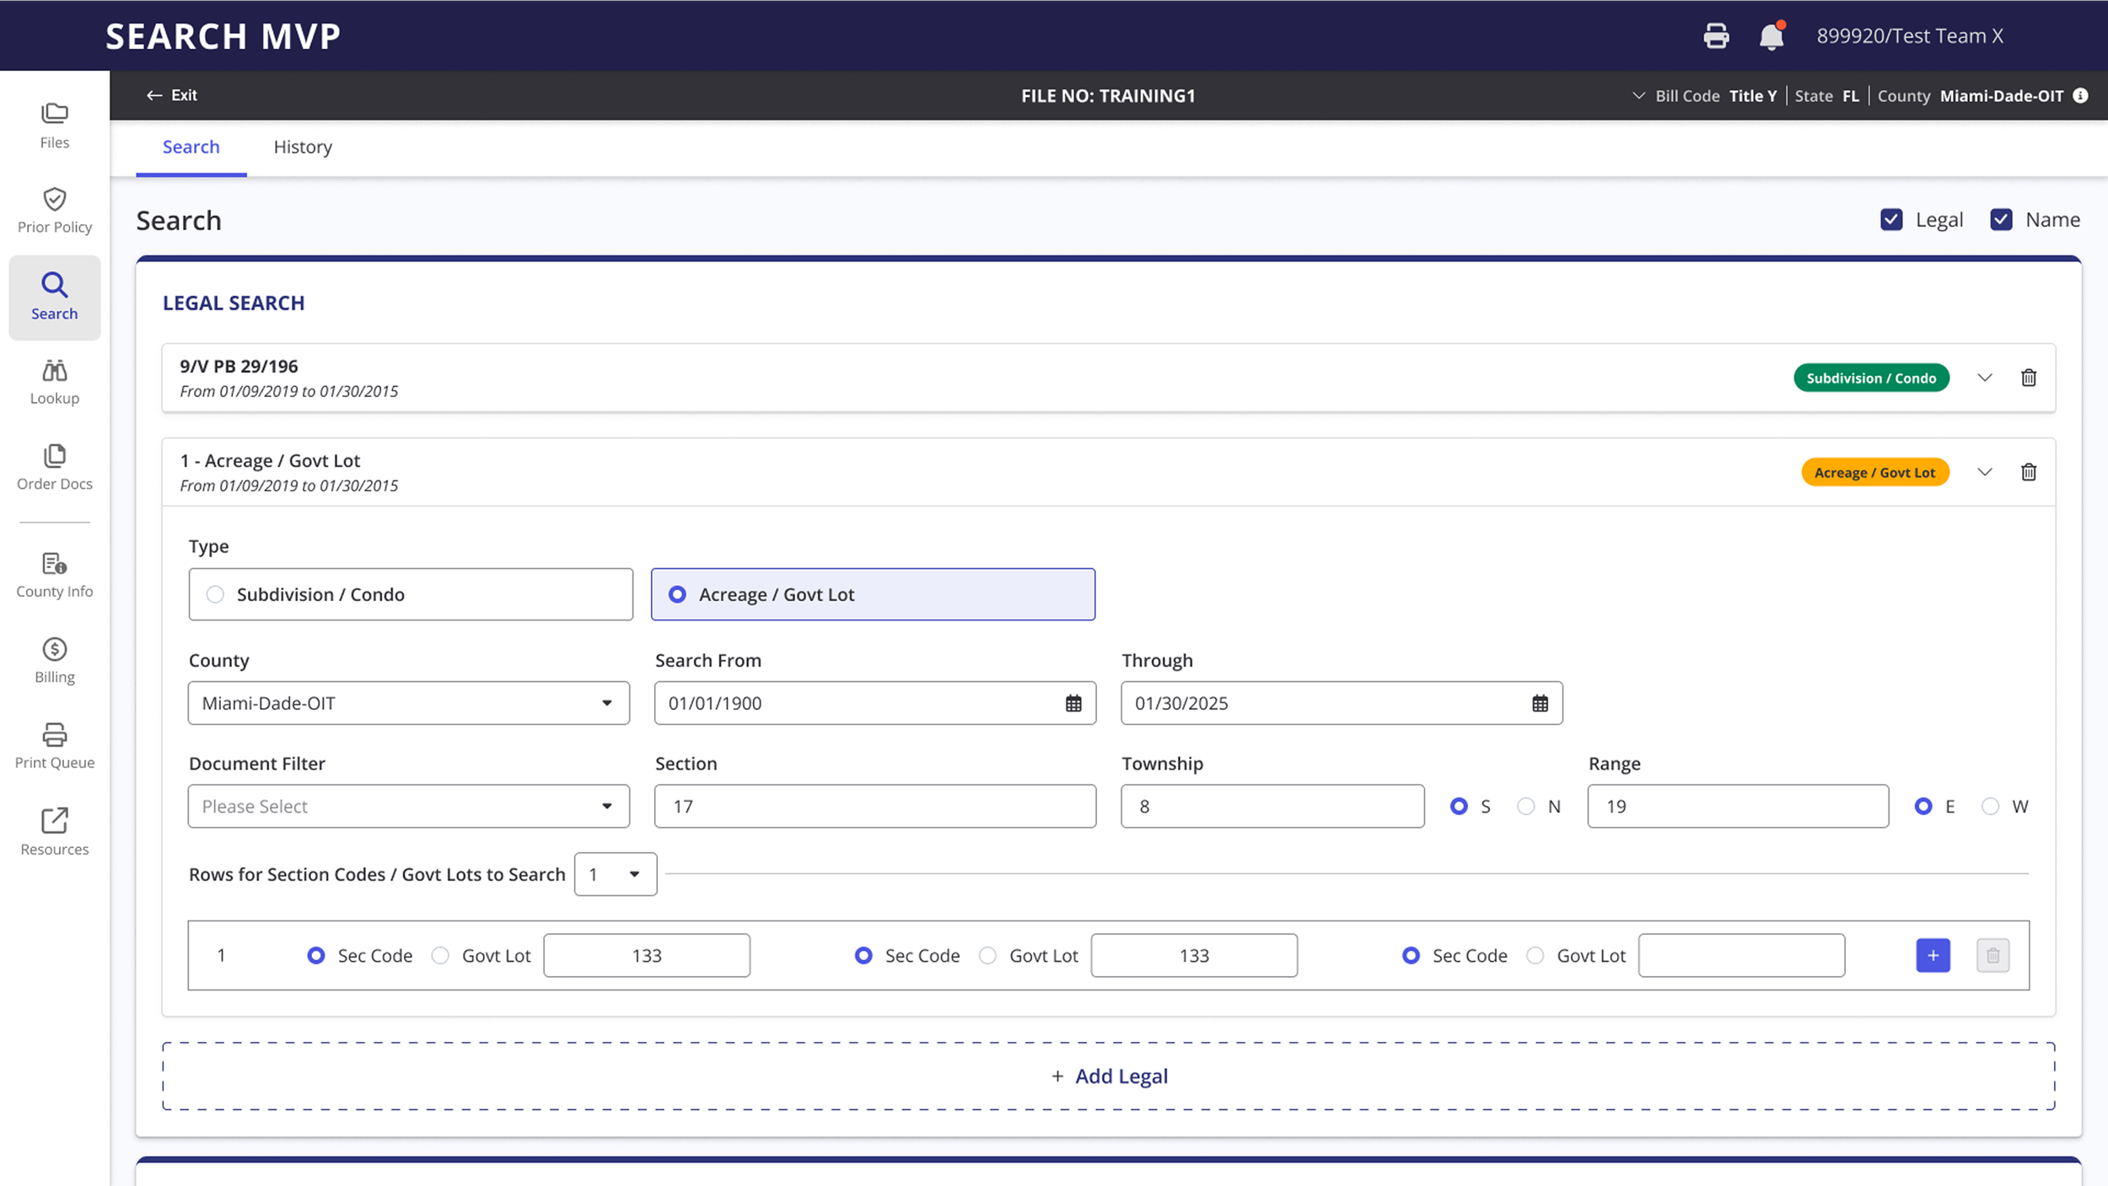Select township direction N
Viewport: 2108px width, 1186px height.
[1526, 807]
